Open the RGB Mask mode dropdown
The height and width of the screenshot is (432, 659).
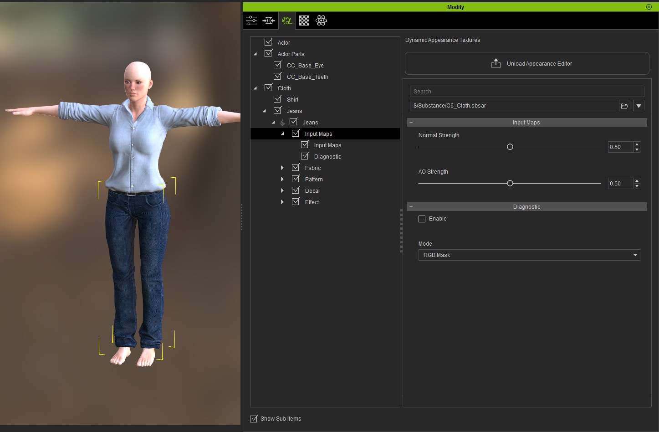coord(529,255)
